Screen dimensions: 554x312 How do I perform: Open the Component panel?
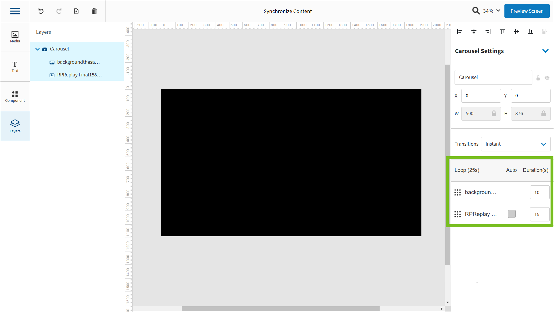click(x=15, y=96)
